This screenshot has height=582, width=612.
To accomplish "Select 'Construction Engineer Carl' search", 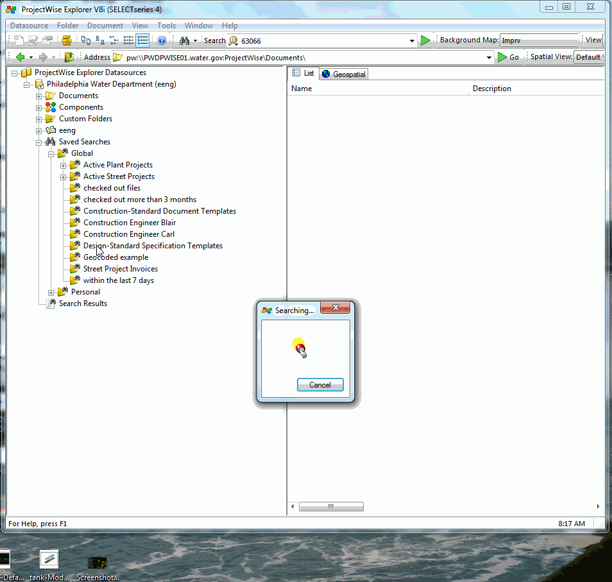I will [129, 234].
